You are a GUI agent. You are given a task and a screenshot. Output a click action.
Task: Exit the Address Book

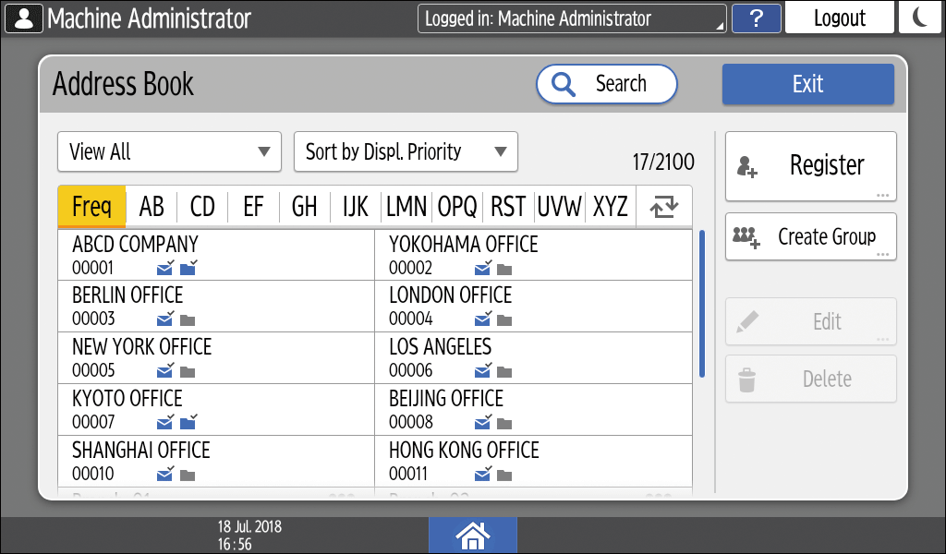click(807, 84)
